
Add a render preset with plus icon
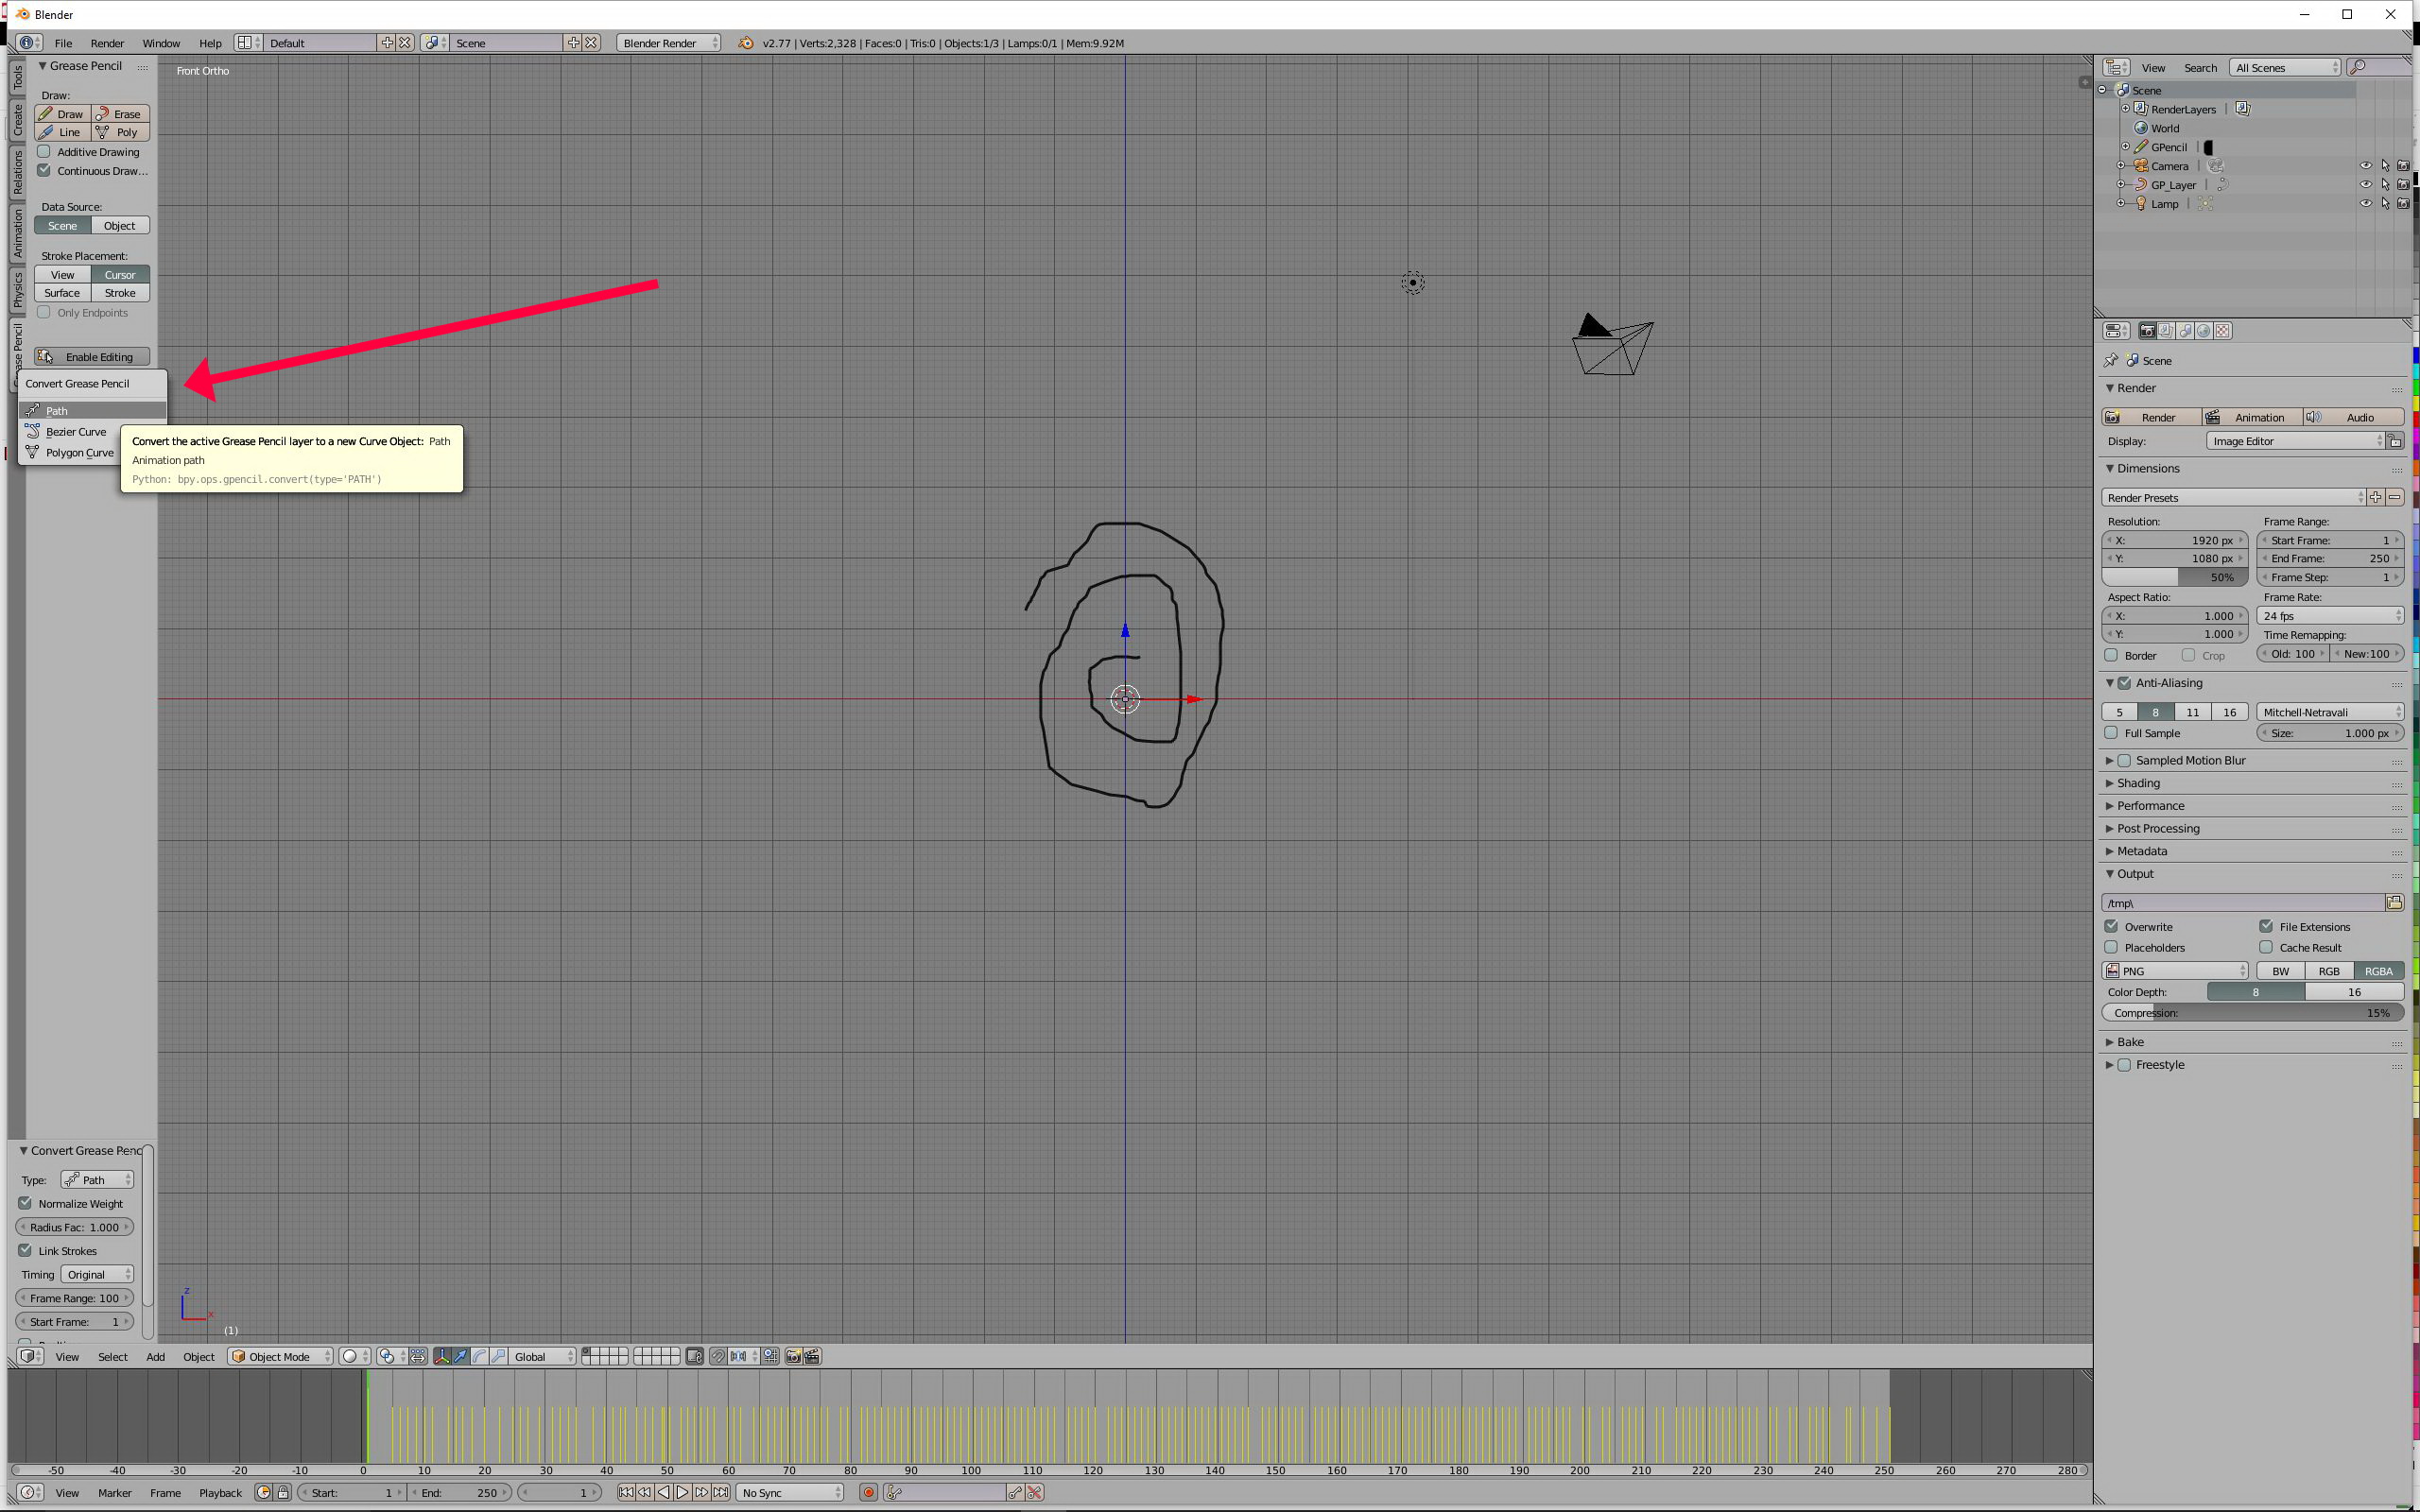tap(2376, 497)
